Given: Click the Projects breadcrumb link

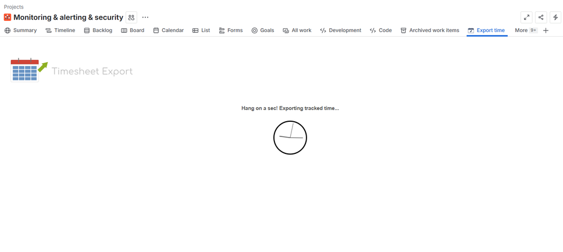Looking at the screenshot, I should tap(14, 7).
